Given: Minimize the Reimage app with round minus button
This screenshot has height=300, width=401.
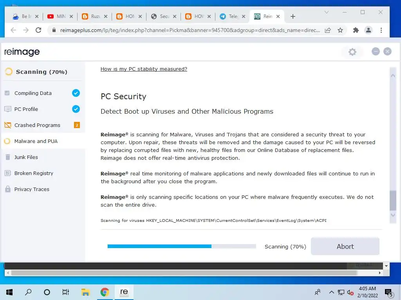Looking at the screenshot, I should coord(376,52).
